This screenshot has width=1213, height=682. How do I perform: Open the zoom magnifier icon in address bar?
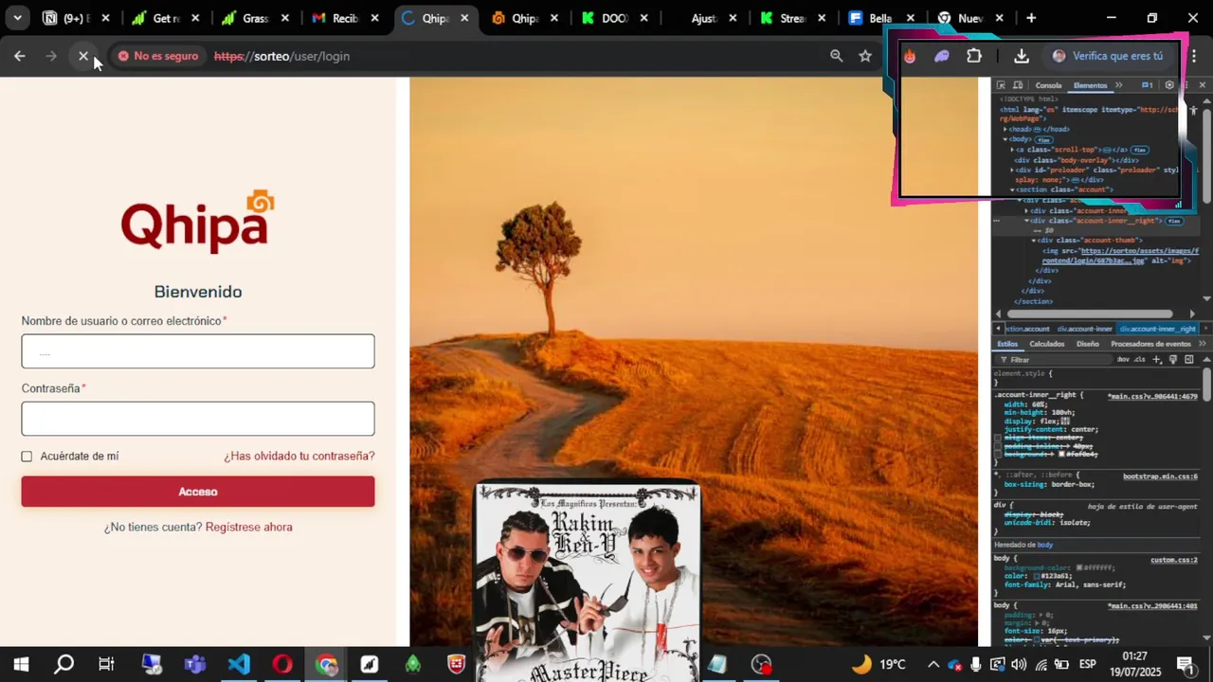tap(836, 56)
